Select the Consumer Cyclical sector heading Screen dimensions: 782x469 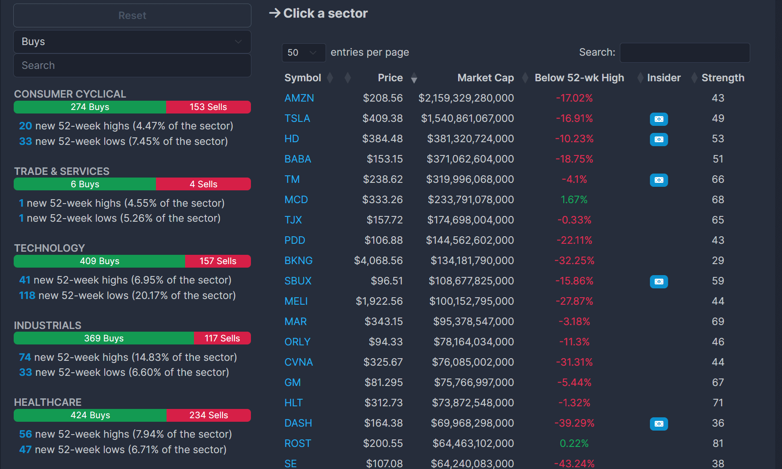(x=70, y=94)
